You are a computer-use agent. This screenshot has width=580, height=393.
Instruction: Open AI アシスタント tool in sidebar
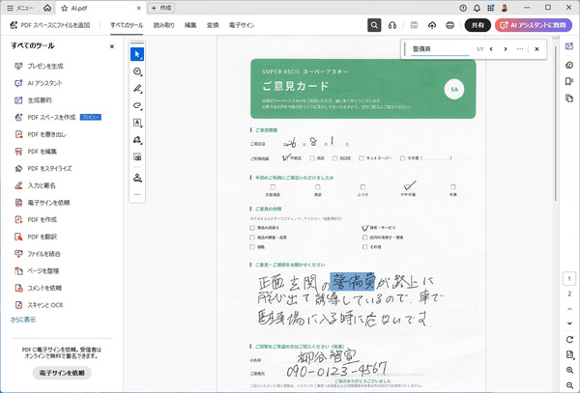click(x=38, y=83)
